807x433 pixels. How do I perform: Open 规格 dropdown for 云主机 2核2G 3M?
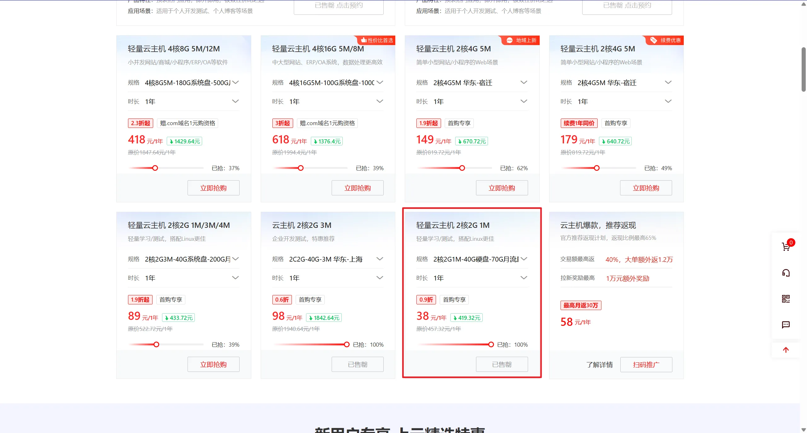pos(380,259)
